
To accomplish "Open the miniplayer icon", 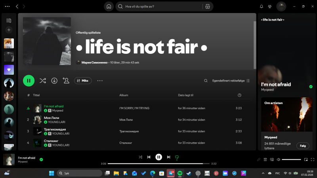I will [x=306, y=159].
